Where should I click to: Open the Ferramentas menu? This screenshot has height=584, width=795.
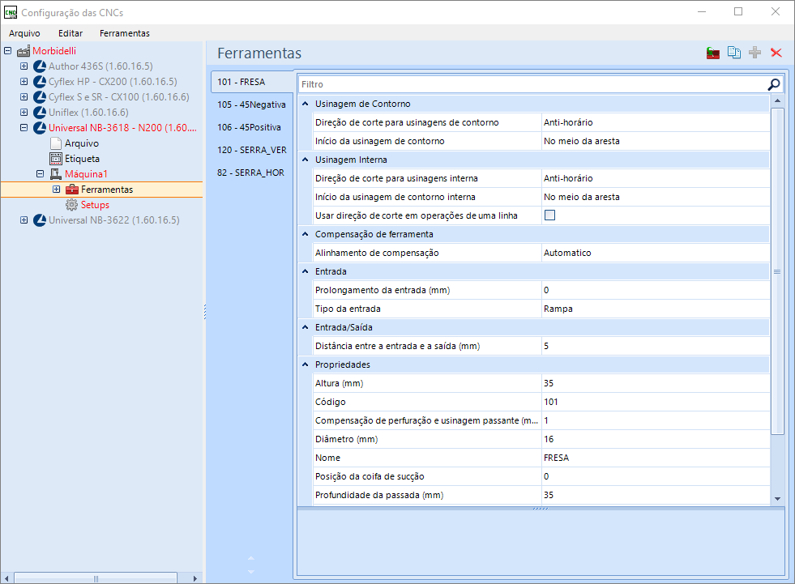click(x=125, y=33)
